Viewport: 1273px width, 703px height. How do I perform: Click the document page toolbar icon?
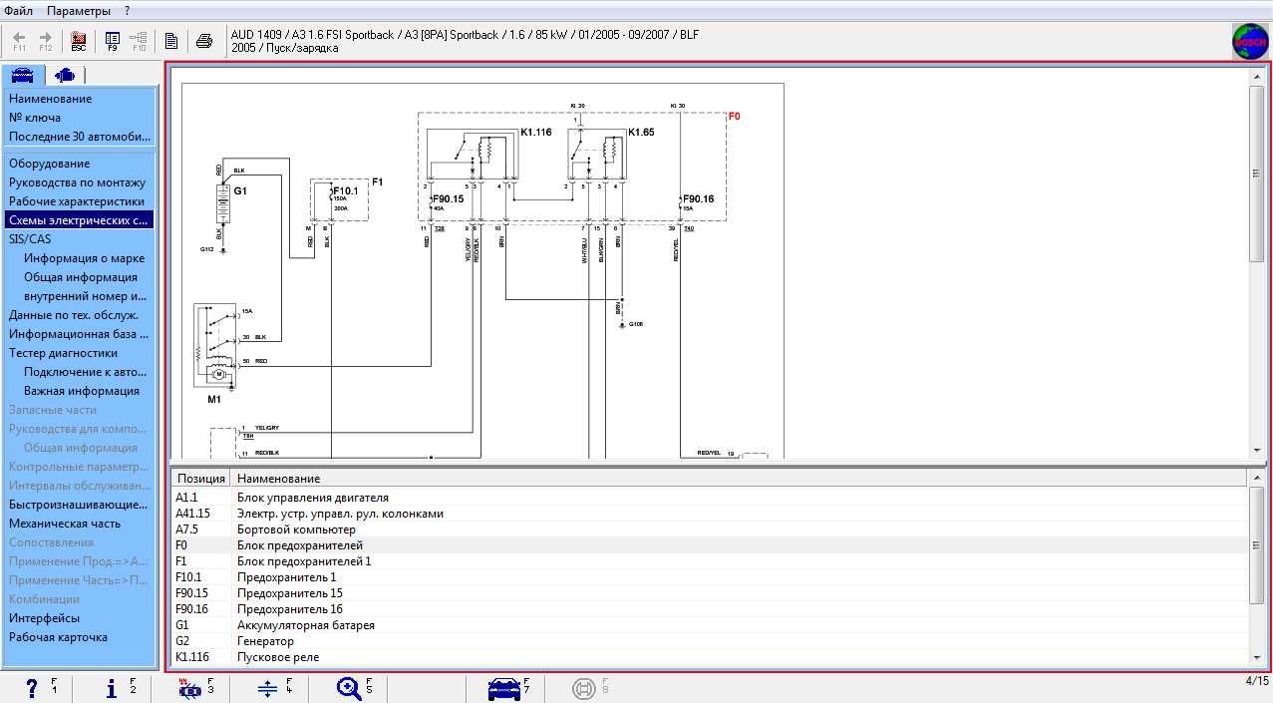pyautogui.click(x=171, y=41)
